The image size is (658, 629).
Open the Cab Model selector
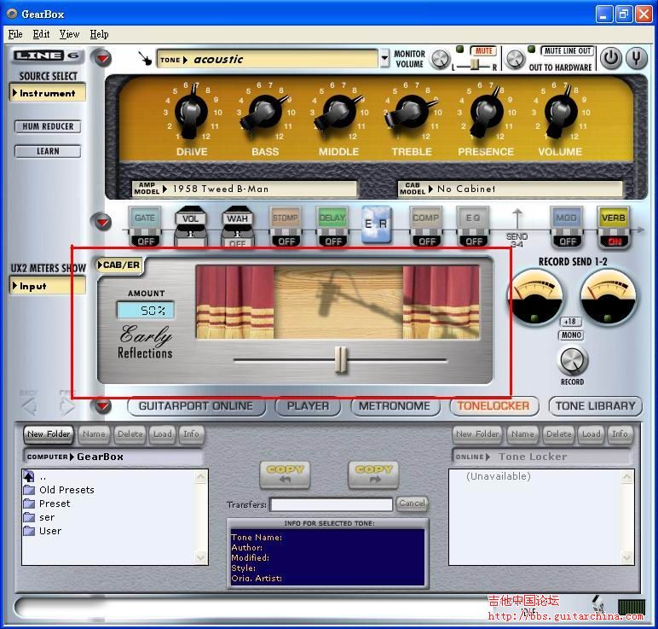(x=510, y=189)
